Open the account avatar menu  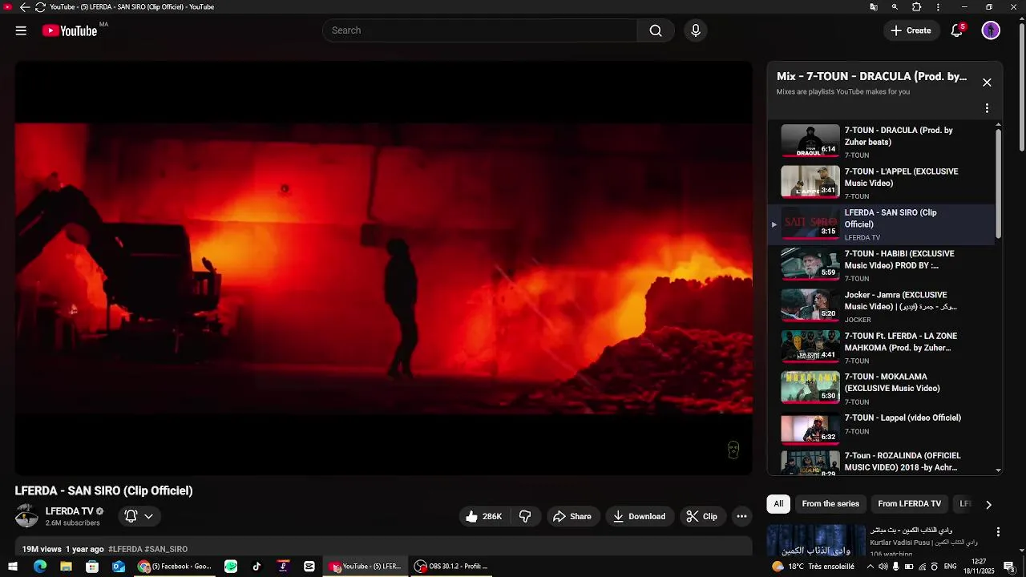point(991,30)
